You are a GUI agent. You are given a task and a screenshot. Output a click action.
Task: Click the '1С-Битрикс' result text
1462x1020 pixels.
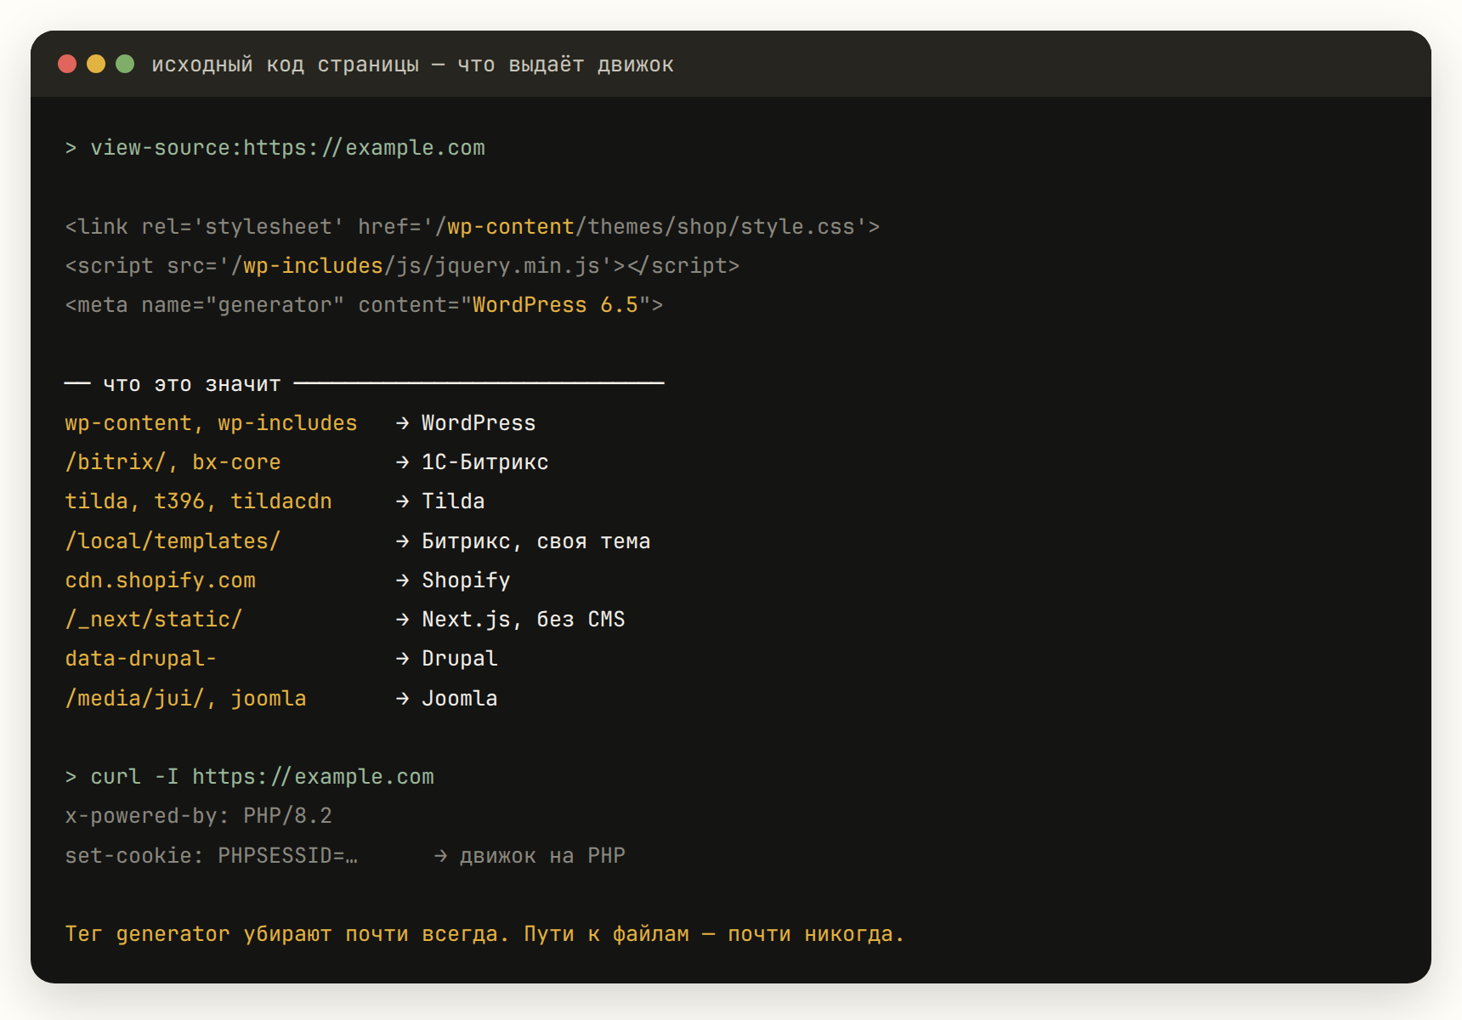[485, 462]
